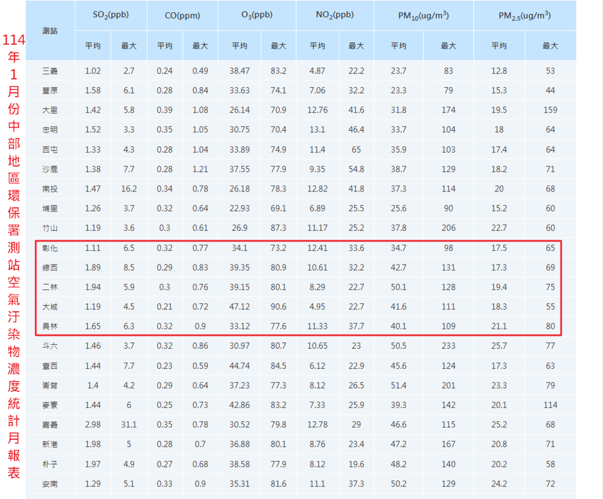The height and width of the screenshot is (499, 603).
Task: Click 斗六 PM2.5 average value 25.7
Action: click(x=499, y=346)
